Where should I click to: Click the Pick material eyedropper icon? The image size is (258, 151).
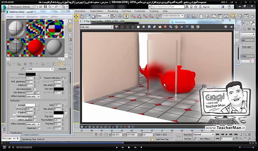pyautogui.click(x=22, y=69)
